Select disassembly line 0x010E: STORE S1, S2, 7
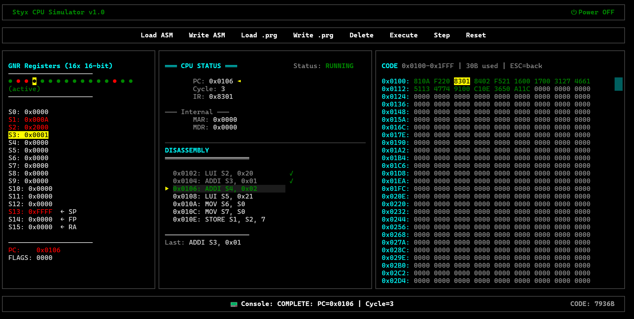 pyautogui.click(x=219, y=219)
